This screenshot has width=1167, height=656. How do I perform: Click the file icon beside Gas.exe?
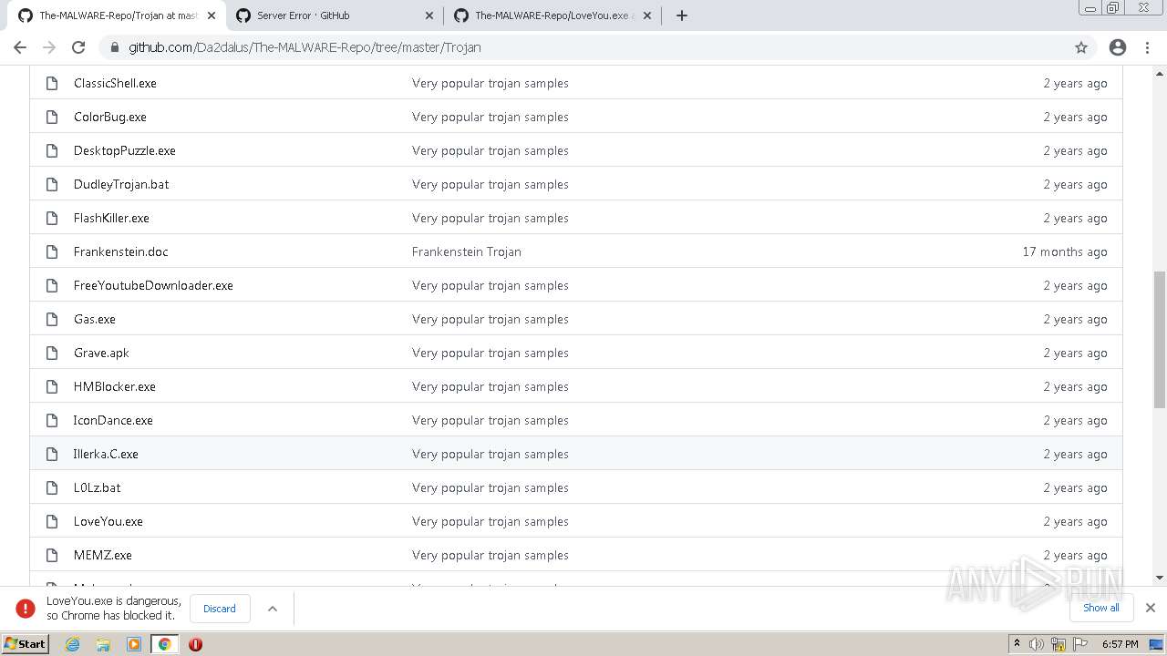coord(52,319)
